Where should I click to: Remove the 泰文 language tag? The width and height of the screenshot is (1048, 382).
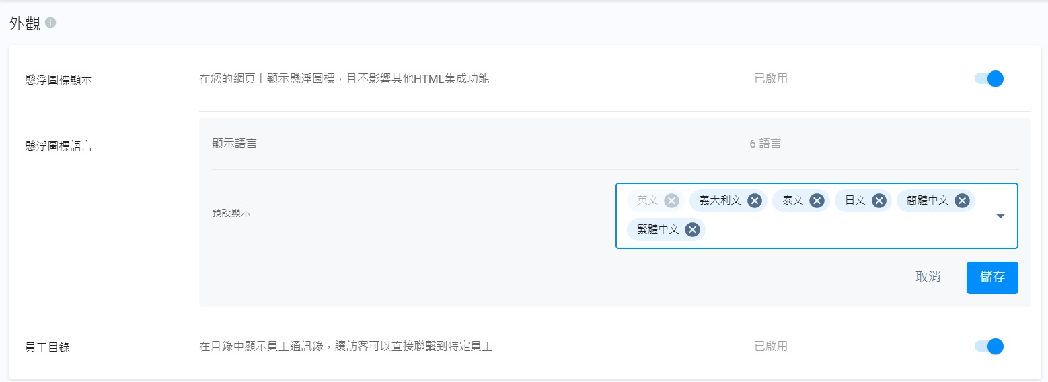(x=817, y=201)
